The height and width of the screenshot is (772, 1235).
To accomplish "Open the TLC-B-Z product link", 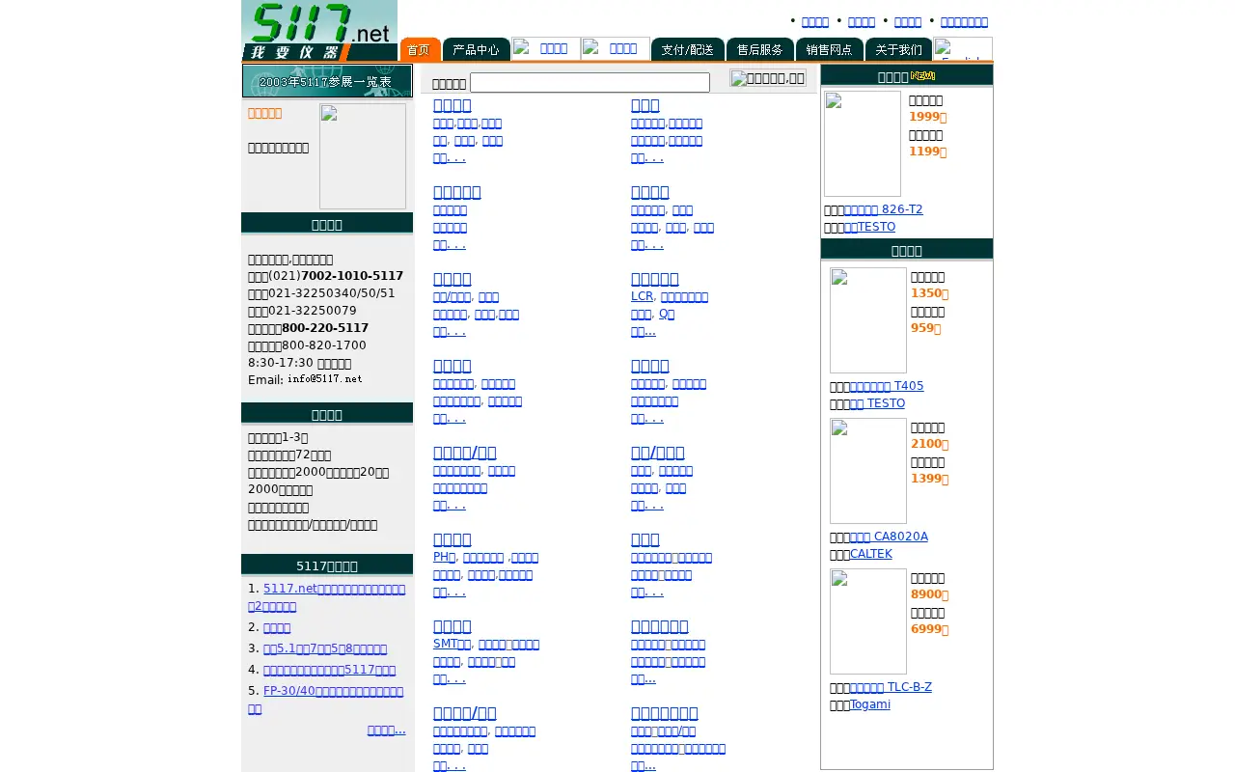I will click(x=891, y=687).
